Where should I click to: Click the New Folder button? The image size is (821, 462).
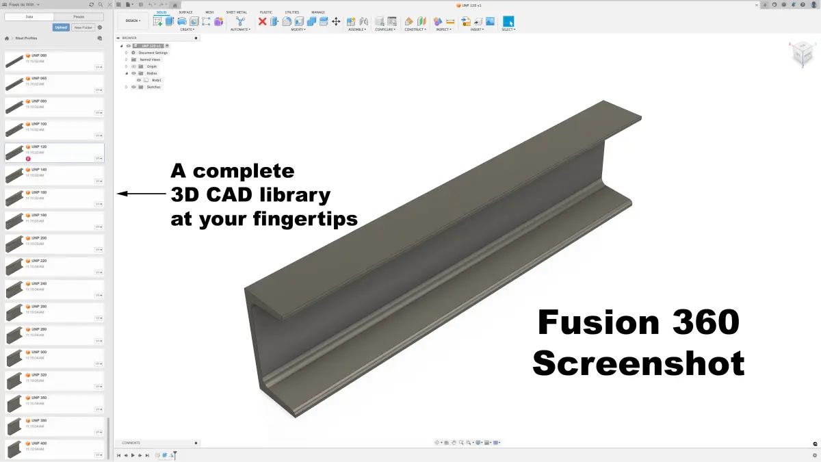(x=83, y=27)
